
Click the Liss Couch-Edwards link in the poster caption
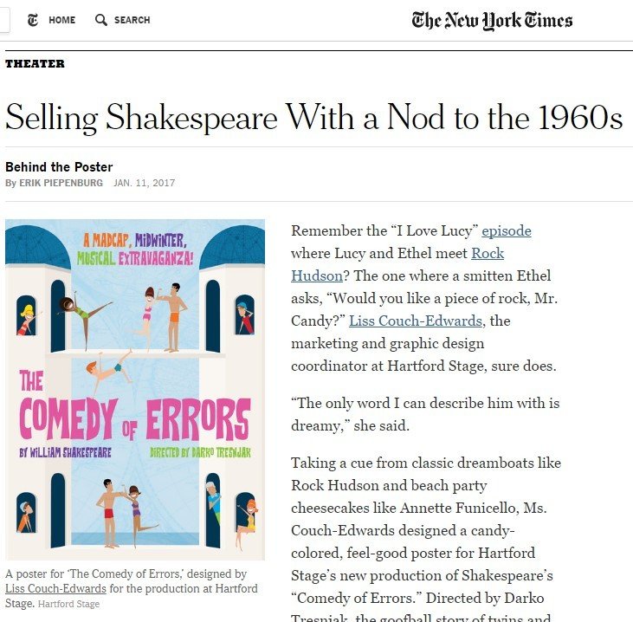tap(53, 589)
